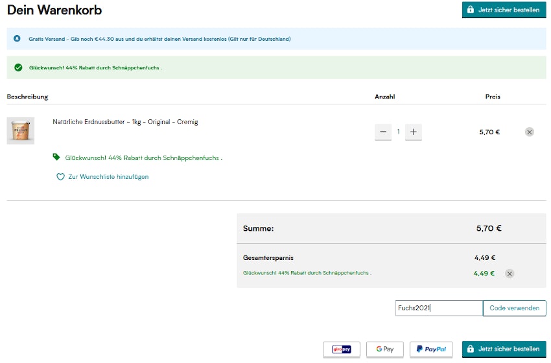Screen dimensions: 551x363
Task: Click the wishlist heart icon
Action: tap(60, 176)
